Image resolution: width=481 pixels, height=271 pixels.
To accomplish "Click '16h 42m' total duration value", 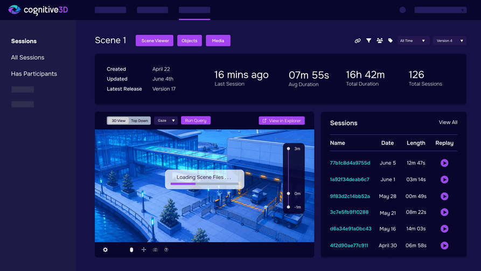I will coord(365,74).
